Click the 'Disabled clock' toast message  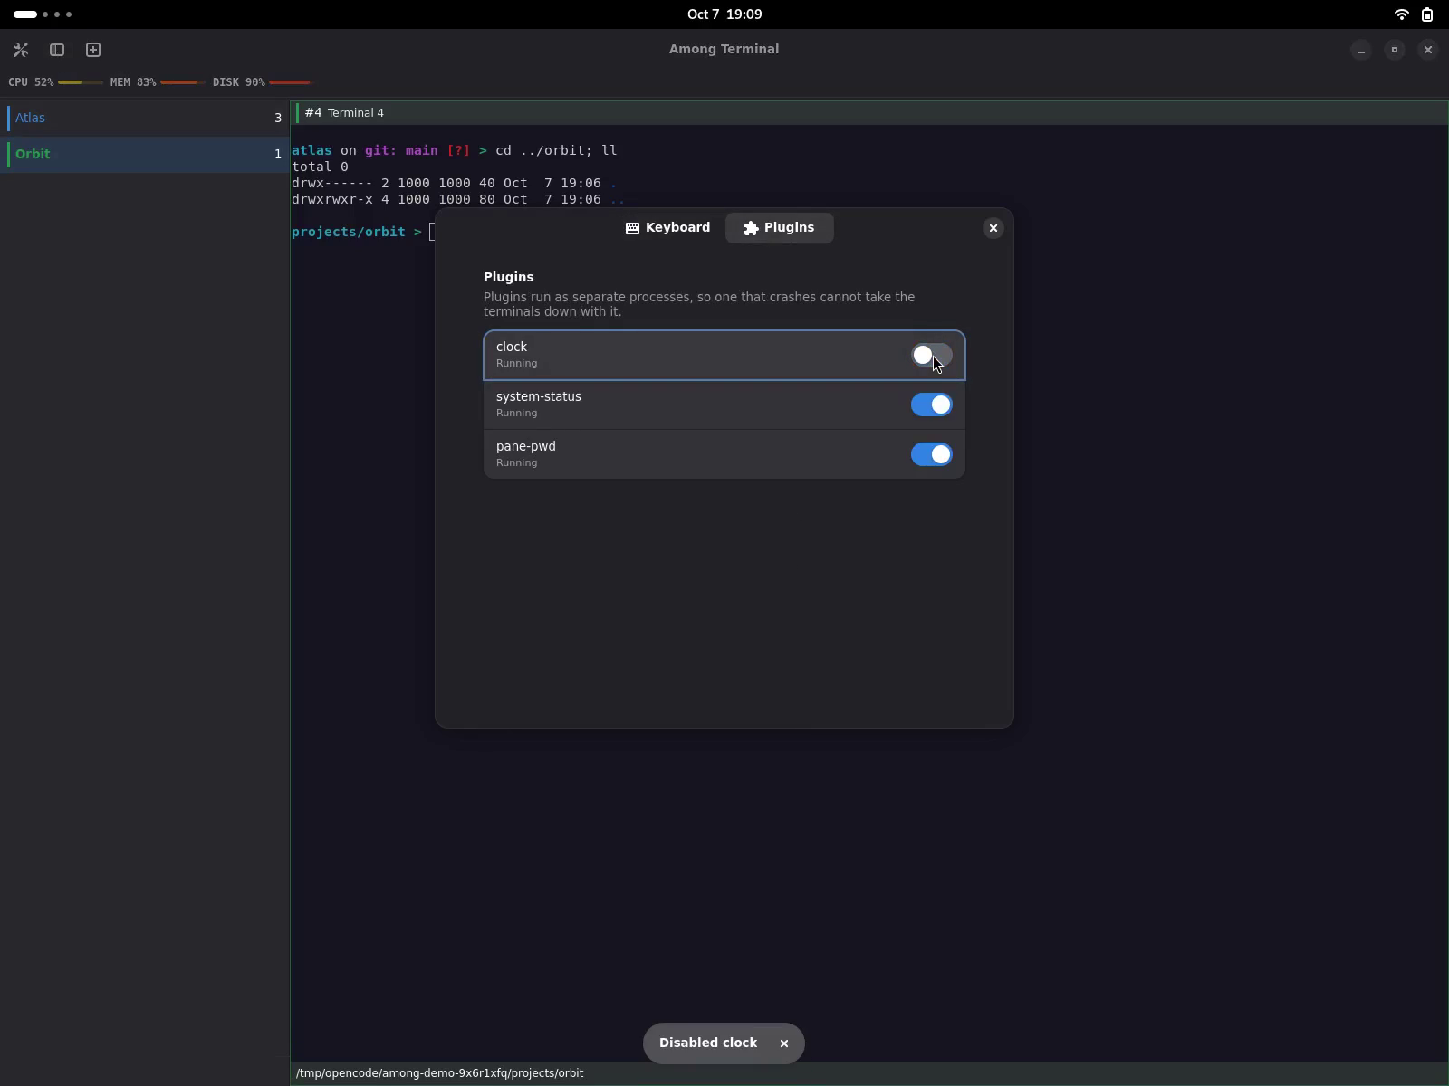coord(708,1043)
